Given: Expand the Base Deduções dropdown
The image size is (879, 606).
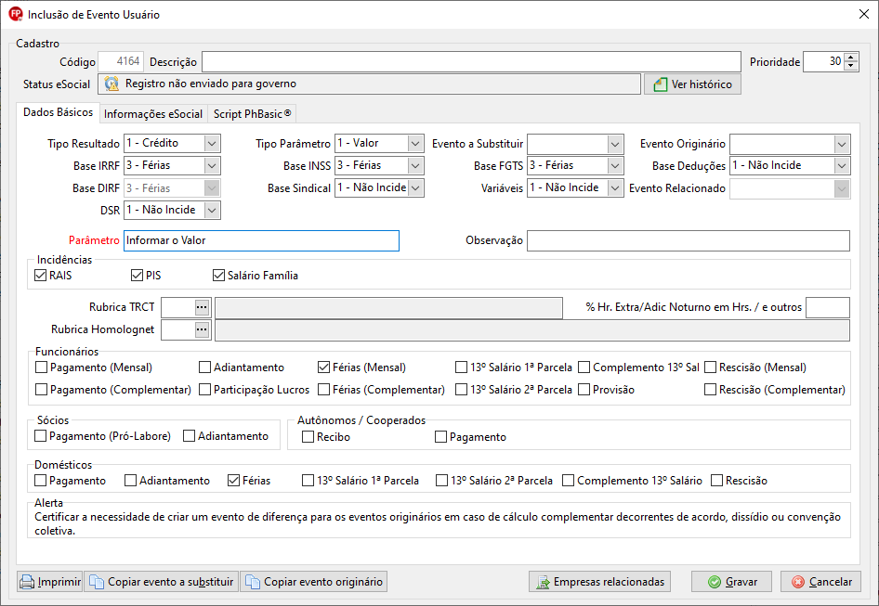Looking at the screenshot, I should (842, 166).
